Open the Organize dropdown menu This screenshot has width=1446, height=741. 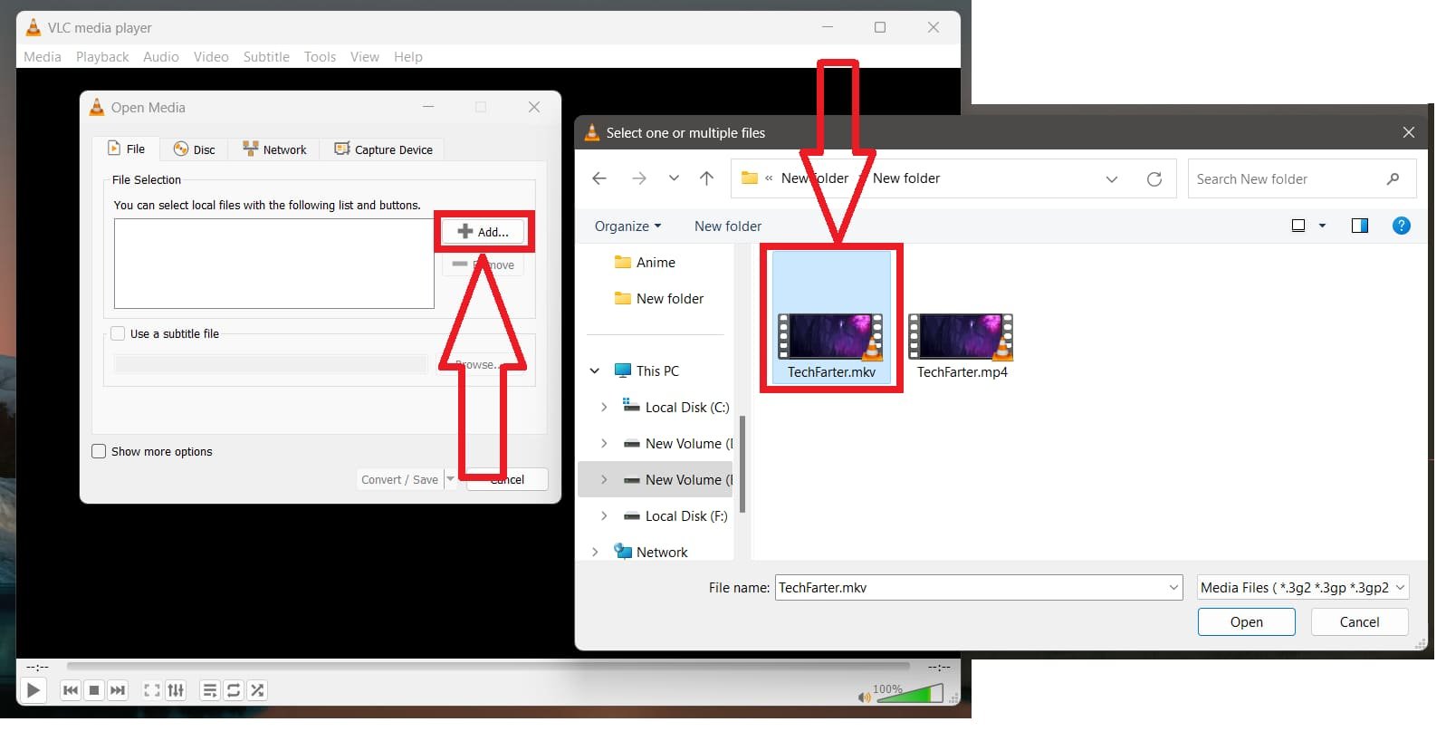coord(627,226)
